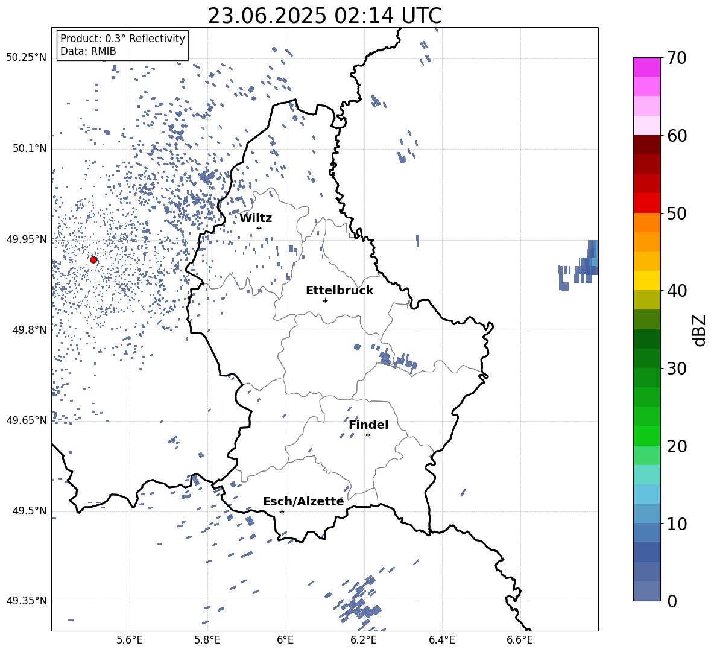
Task: Click the colorbar tick value 70
Action: point(677,59)
